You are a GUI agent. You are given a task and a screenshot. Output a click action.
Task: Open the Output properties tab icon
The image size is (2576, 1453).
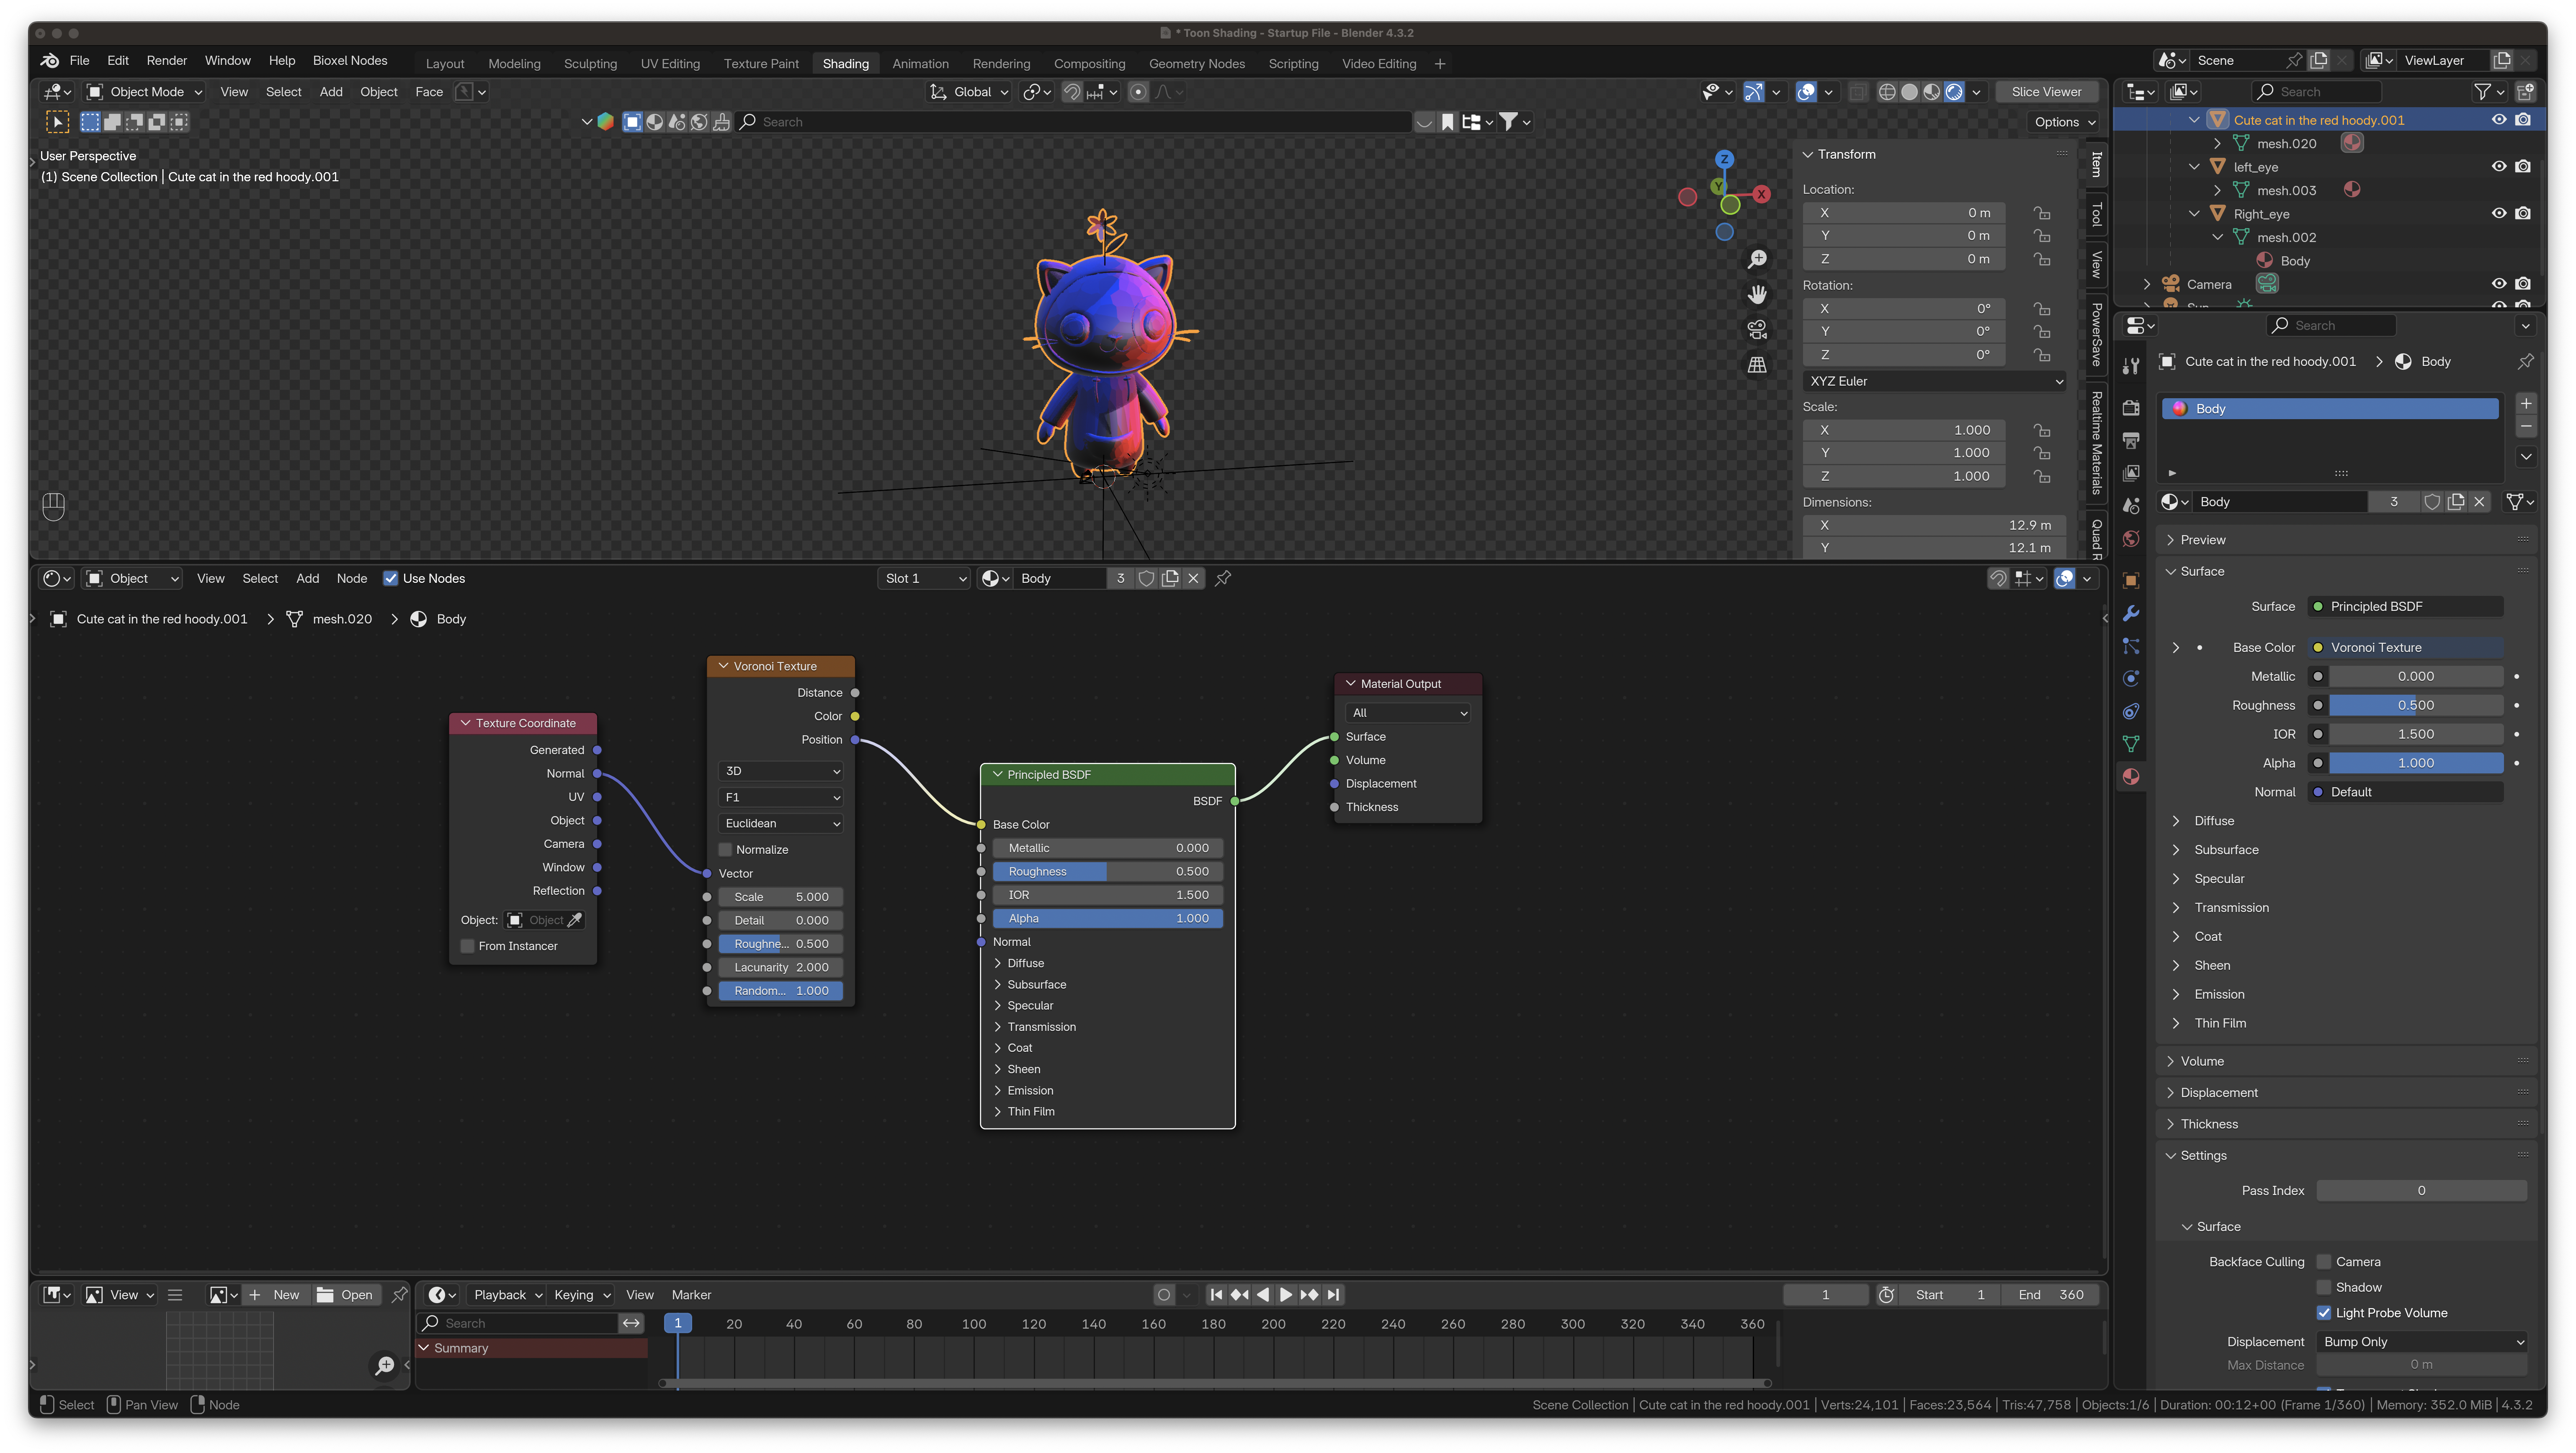pos(2131,440)
